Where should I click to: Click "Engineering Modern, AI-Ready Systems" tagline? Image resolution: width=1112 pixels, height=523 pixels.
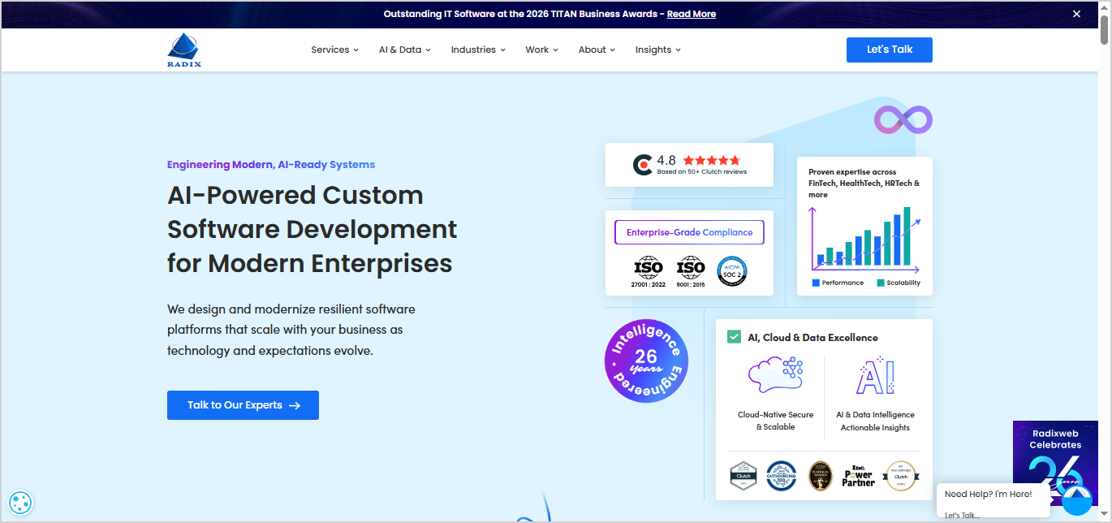[x=271, y=164]
